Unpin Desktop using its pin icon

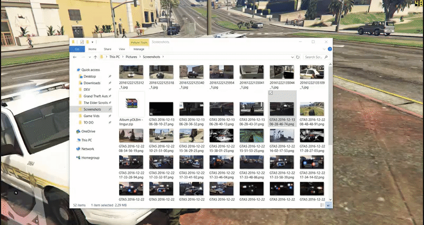coord(110,77)
